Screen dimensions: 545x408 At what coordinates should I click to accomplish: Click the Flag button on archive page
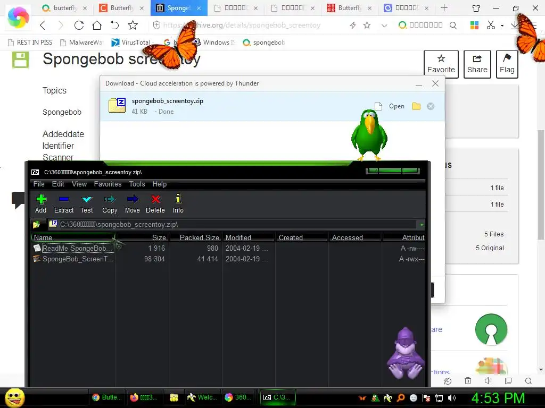pyautogui.click(x=507, y=64)
